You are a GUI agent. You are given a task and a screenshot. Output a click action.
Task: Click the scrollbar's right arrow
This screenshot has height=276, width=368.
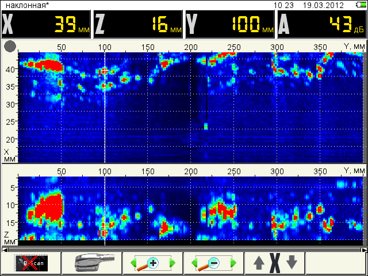click(363, 250)
